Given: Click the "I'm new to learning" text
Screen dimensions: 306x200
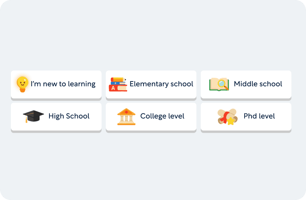Looking at the screenshot, I should [x=63, y=84].
